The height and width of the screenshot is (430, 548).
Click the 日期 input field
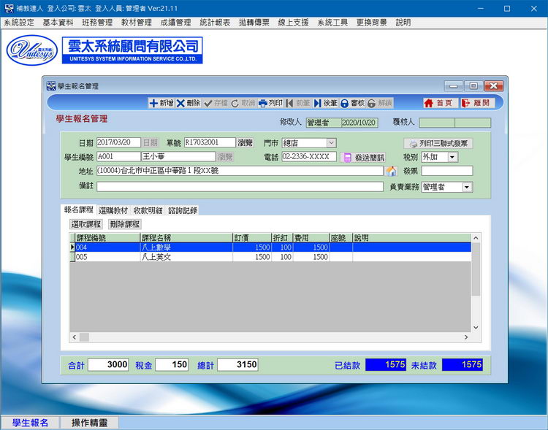pyautogui.click(x=118, y=142)
